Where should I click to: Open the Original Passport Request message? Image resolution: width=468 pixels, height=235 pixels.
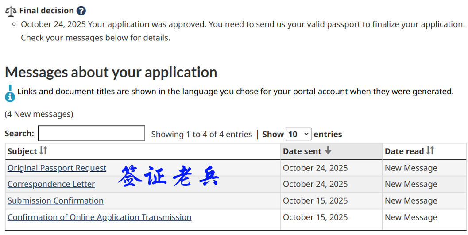(57, 168)
